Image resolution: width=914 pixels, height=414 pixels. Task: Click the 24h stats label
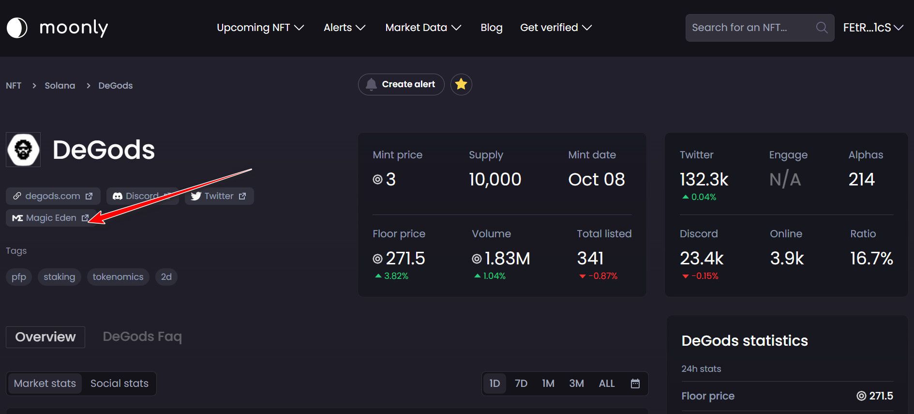[701, 369]
